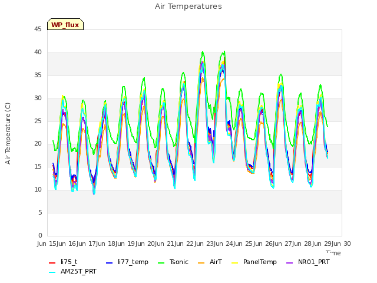Click the 'Jun 22' x-axis tick label
This screenshot has height=283, width=377.
point(185,243)
